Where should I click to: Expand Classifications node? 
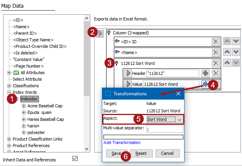pos(9,86)
